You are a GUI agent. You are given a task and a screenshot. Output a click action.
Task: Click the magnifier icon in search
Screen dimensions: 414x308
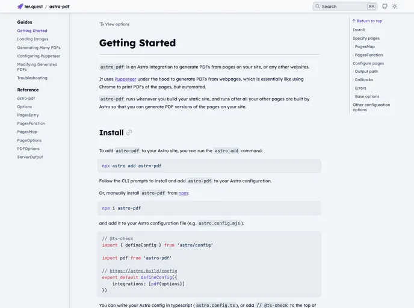coord(317,7)
